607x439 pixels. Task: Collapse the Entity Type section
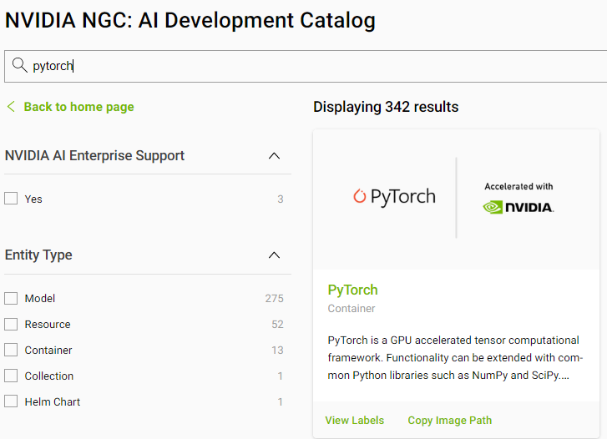(x=274, y=255)
